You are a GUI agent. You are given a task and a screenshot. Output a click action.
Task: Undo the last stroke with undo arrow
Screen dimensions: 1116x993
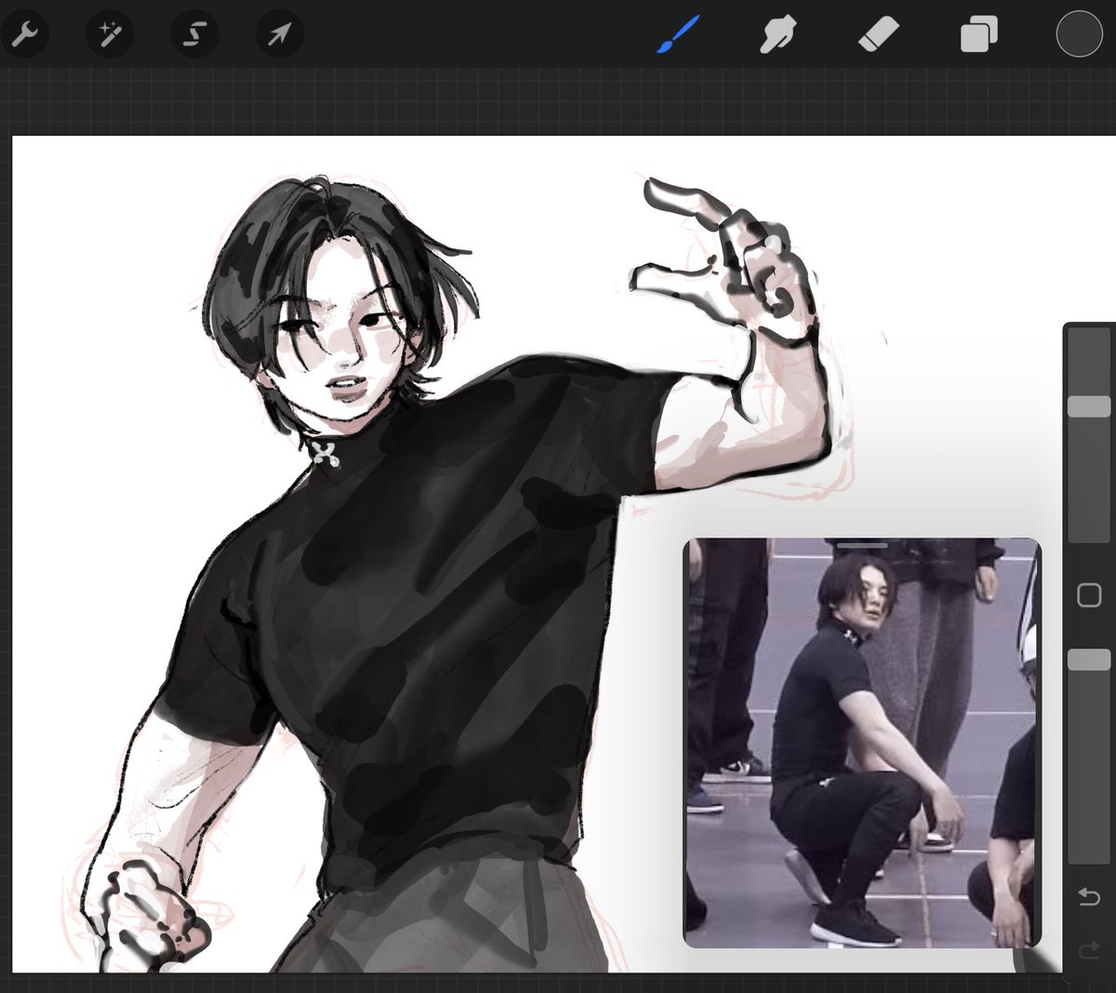pyautogui.click(x=1088, y=896)
